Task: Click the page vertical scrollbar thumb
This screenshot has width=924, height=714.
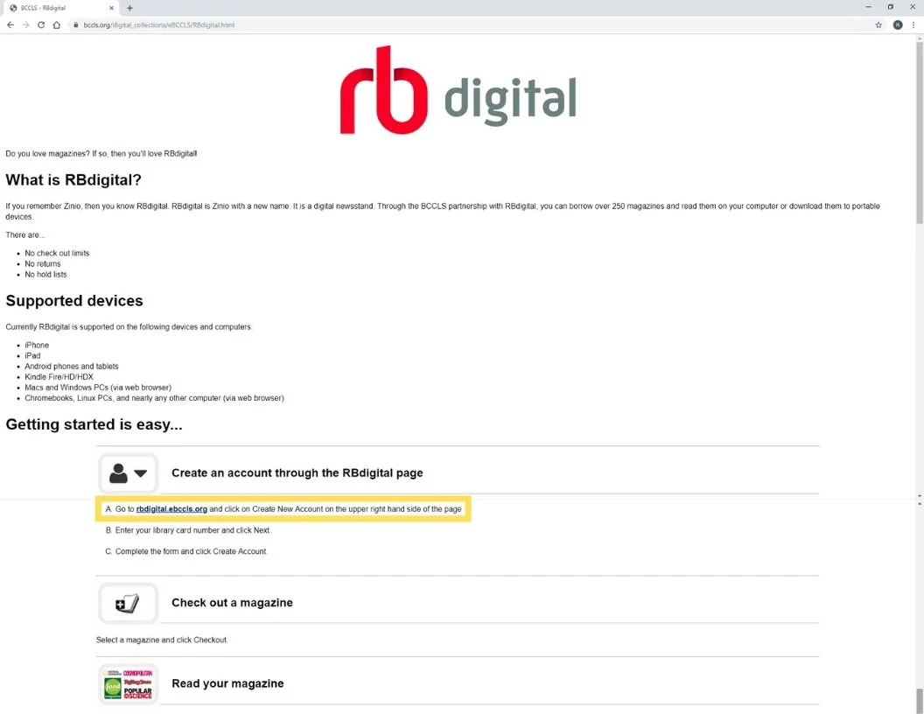Action: coord(920,132)
